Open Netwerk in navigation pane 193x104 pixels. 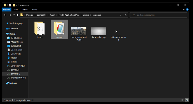pyautogui.click(x=11, y=83)
